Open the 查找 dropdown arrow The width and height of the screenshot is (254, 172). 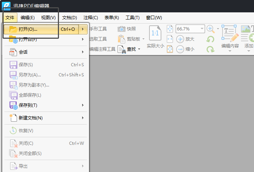coord(139,49)
